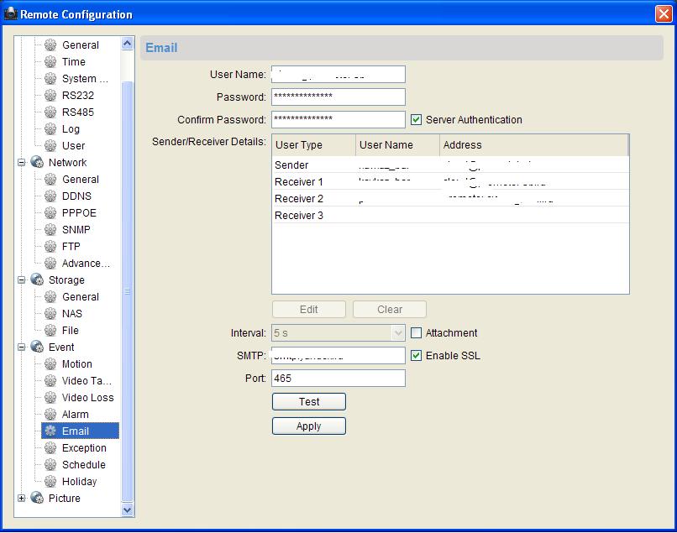
Task: Click the SNMP gear icon
Action: pyautogui.click(x=50, y=230)
